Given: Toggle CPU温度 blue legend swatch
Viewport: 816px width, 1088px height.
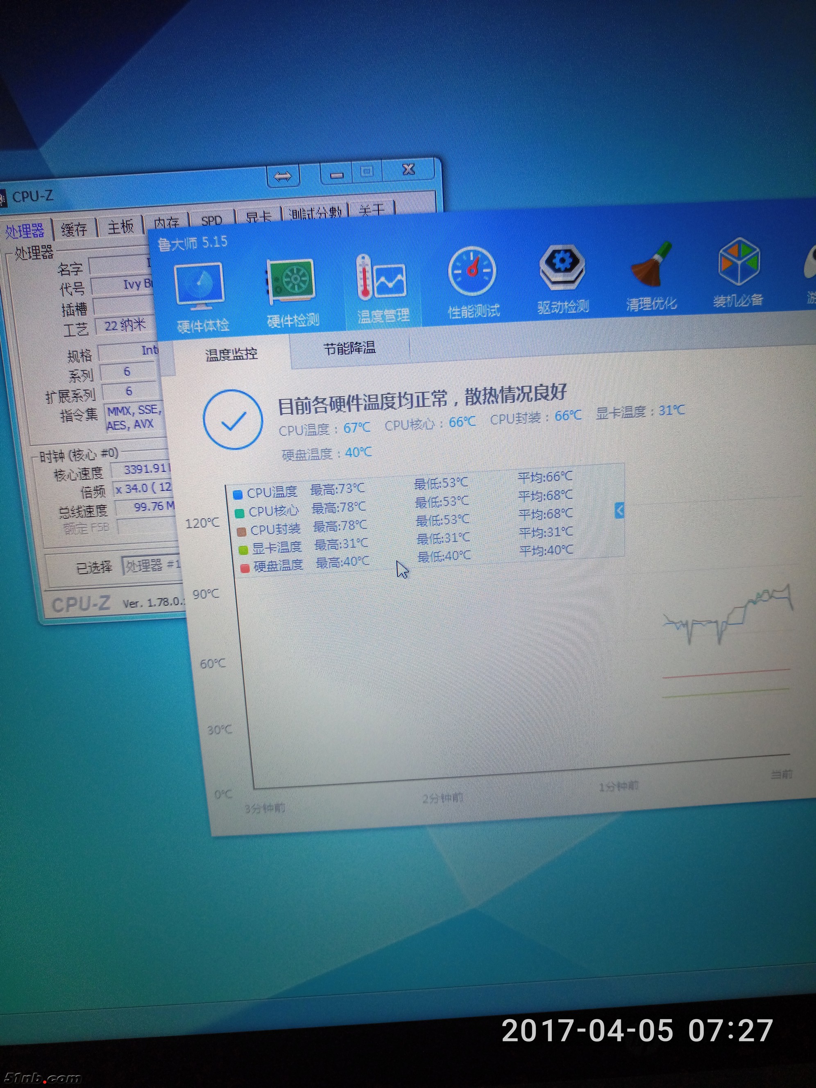Looking at the screenshot, I should [238, 494].
